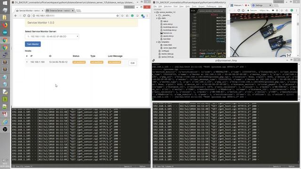Open the Goto menu in Sublime Text
301x169 pixels.
[188, 7]
